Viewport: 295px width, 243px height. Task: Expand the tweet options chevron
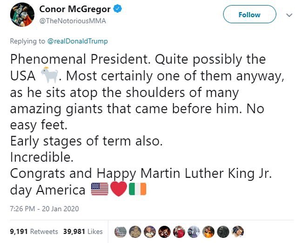[287, 15]
